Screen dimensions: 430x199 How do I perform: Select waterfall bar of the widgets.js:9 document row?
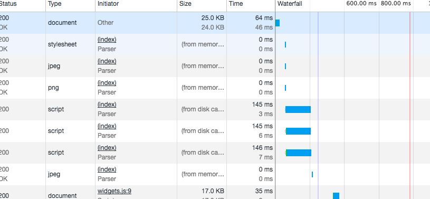pos(336,196)
